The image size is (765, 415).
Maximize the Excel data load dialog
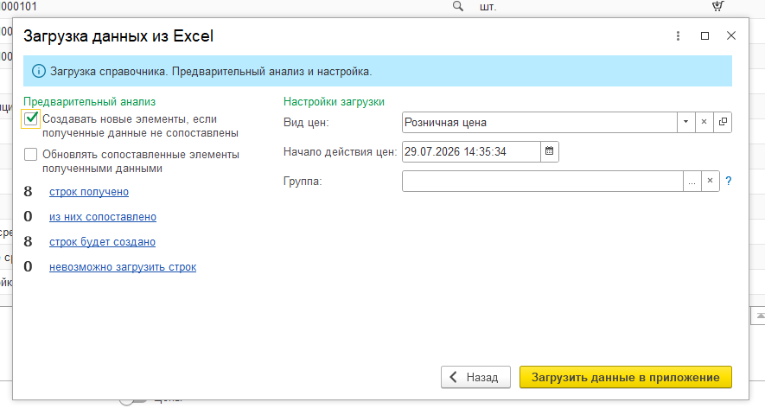pos(704,35)
